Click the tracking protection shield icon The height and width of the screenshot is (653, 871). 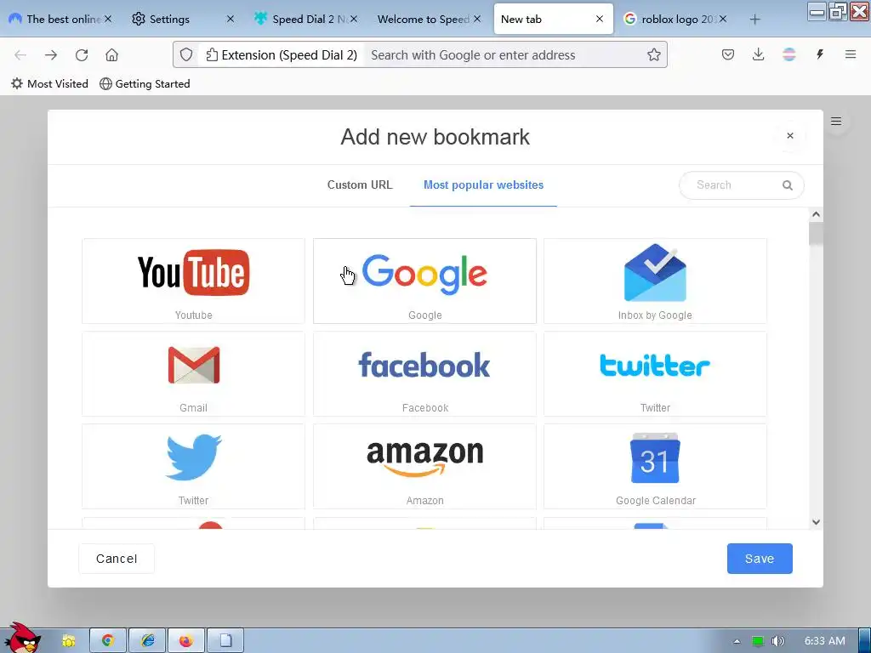(x=186, y=55)
